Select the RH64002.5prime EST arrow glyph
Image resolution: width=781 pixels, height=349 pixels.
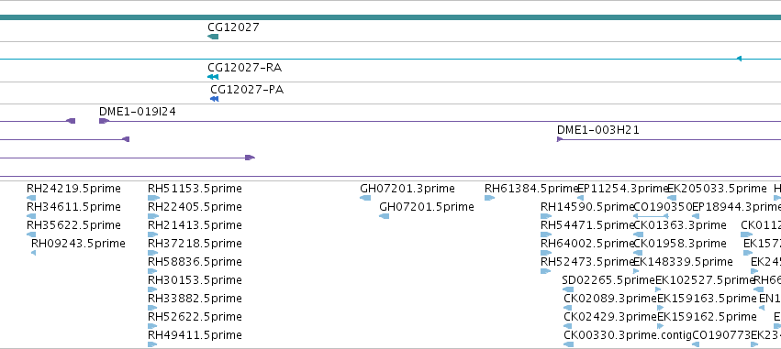[x=546, y=253]
